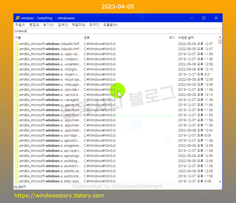The width and height of the screenshot is (236, 203).
Task: Click folder icon of the bility-assis row
Action: coord(17,181)
